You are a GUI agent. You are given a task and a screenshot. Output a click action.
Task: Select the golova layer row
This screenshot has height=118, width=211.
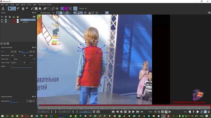click(28, 22)
